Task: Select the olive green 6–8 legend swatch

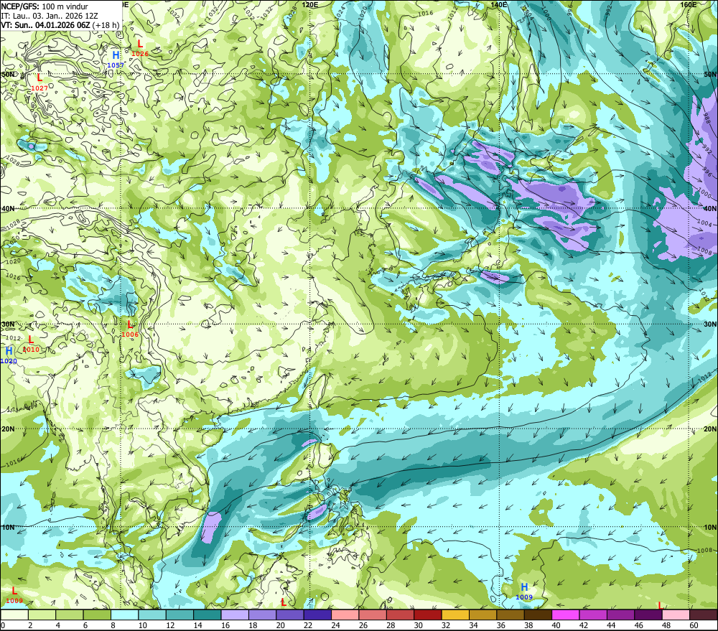Action: (x=97, y=614)
